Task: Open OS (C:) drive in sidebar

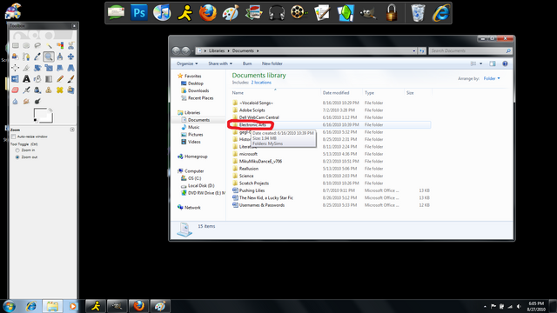Action: pos(191,178)
